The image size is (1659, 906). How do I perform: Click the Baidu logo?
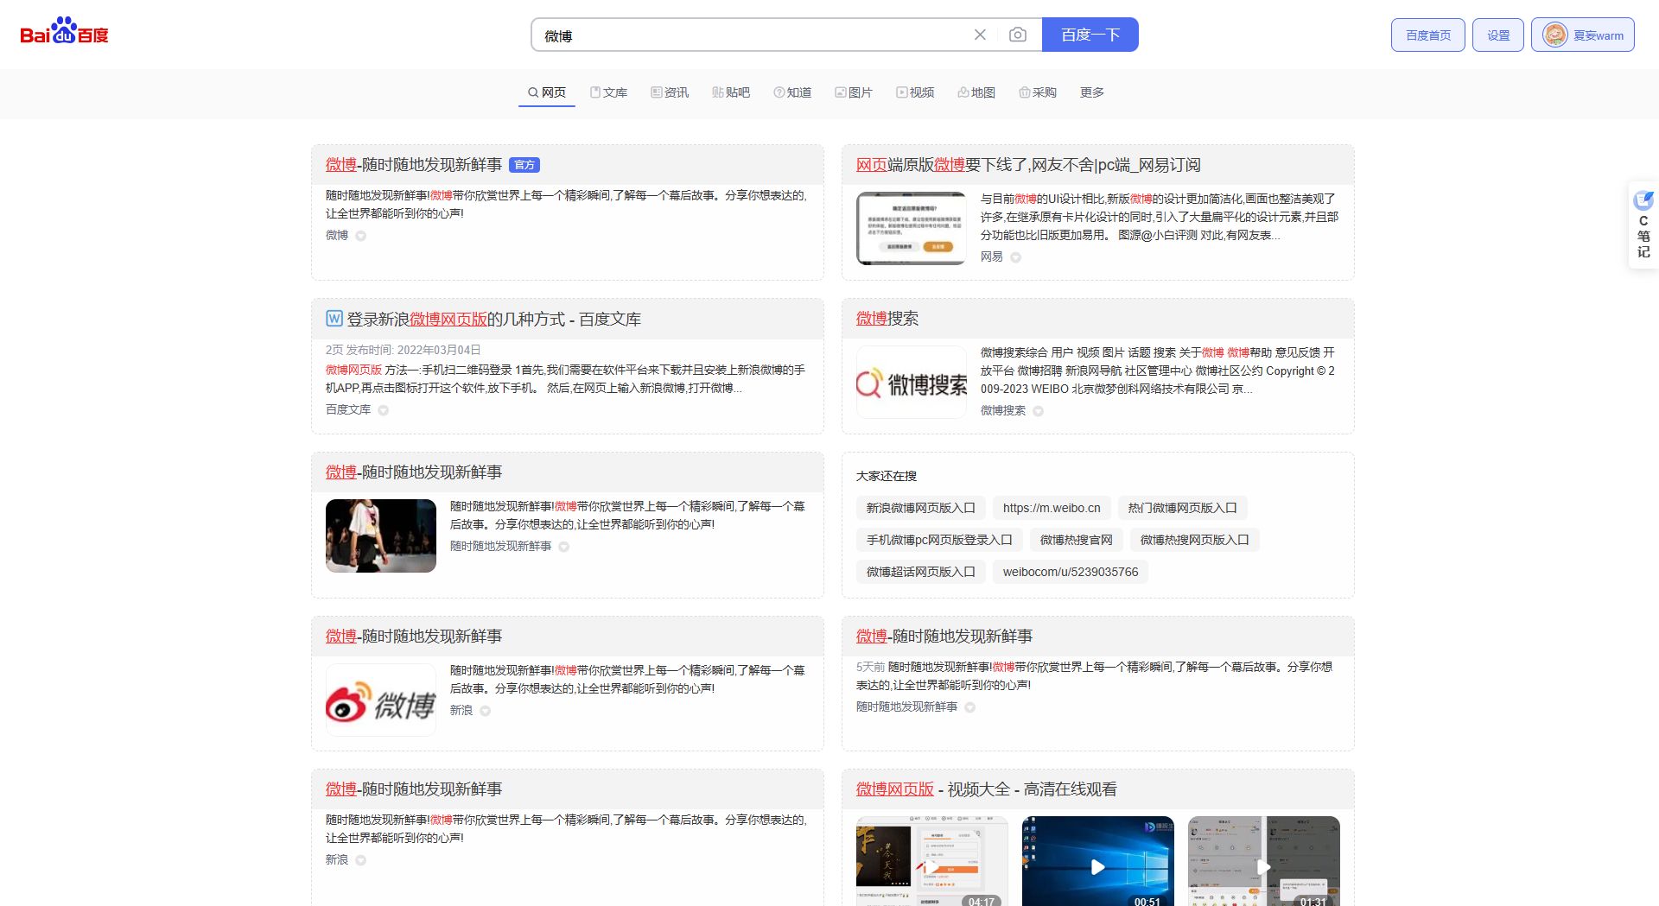click(64, 32)
